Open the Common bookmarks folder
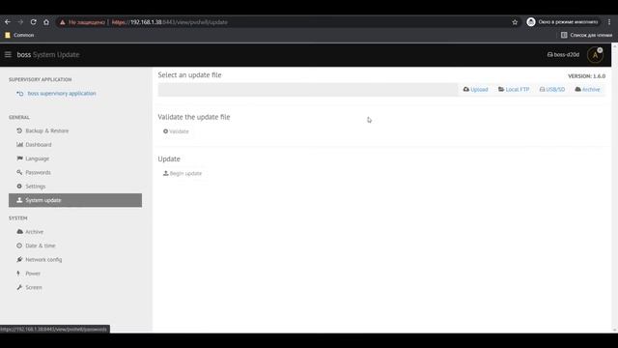 [x=19, y=35]
